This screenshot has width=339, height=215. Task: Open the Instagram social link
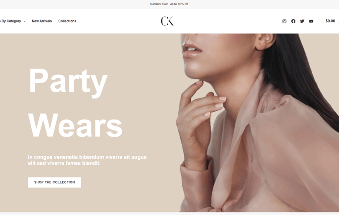point(284,21)
